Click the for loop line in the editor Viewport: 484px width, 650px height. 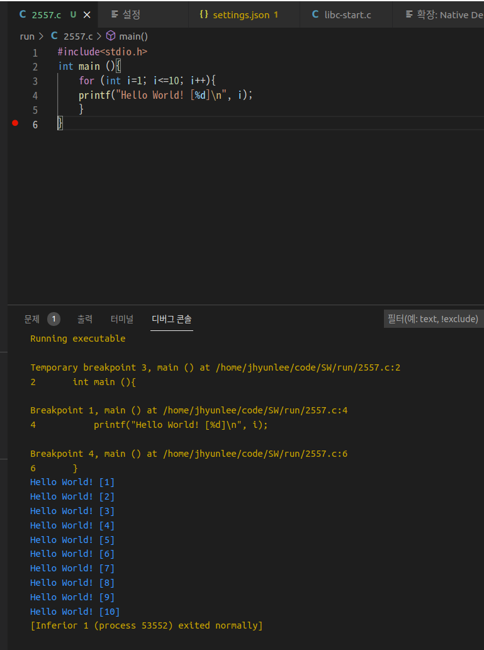(148, 81)
